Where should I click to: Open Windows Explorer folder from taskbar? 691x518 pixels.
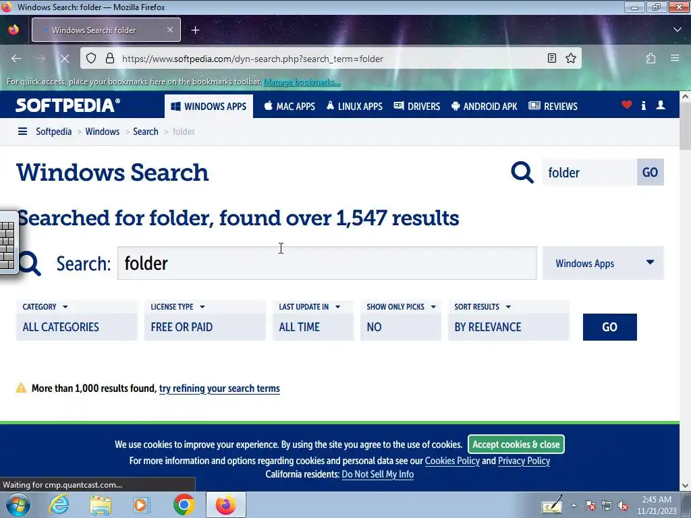(x=101, y=505)
